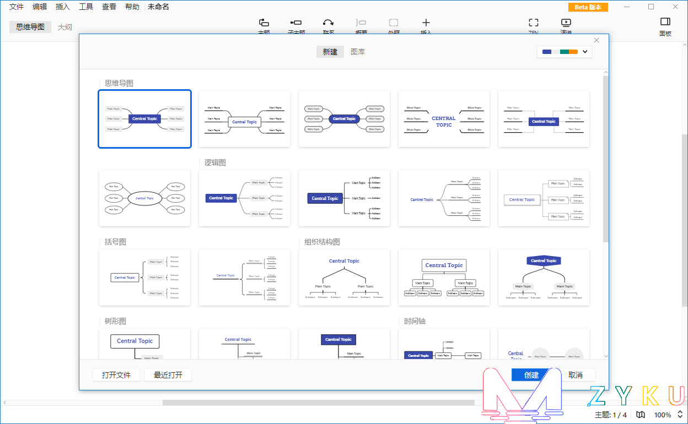Choose 括号图 template with underlined Central Topic

click(x=245, y=278)
